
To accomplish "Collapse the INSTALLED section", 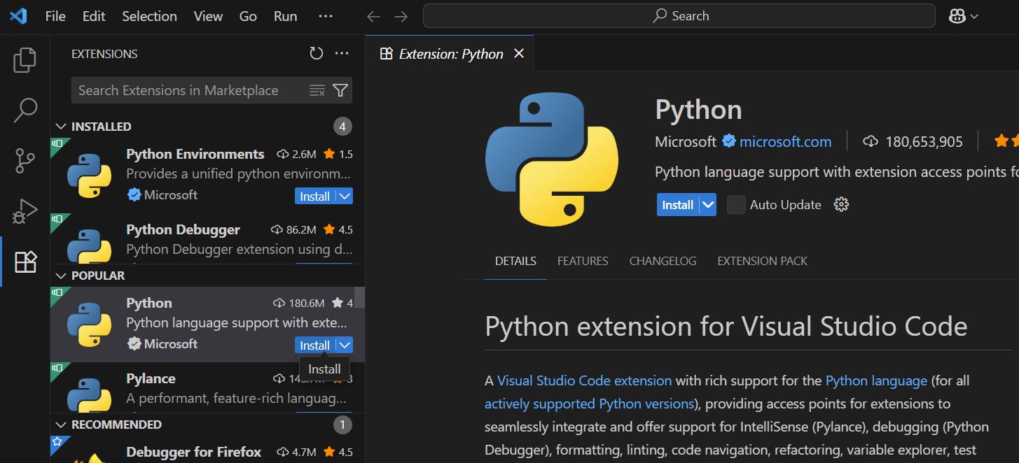I will point(62,127).
